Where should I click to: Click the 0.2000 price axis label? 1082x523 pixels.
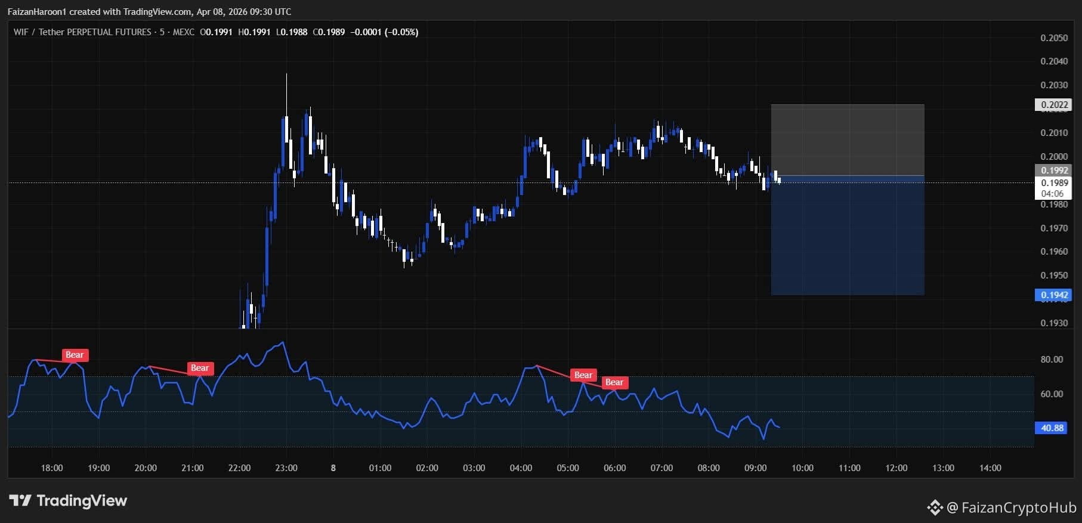click(1054, 157)
